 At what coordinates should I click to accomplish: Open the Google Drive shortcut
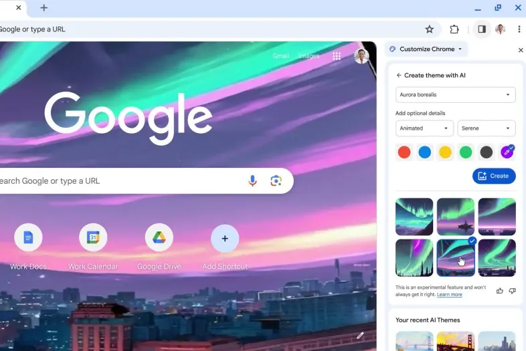pyautogui.click(x=159, y=238)
